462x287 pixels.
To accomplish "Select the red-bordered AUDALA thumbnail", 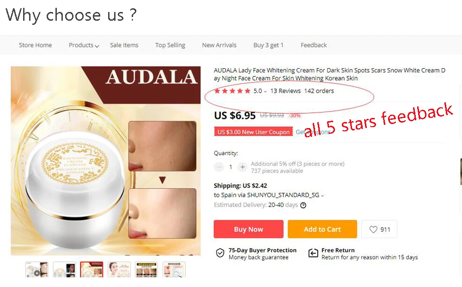I will coord(91,269).
